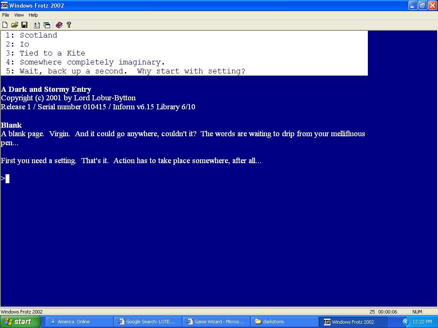Click the New game toolbar icon

click(5, 25)
